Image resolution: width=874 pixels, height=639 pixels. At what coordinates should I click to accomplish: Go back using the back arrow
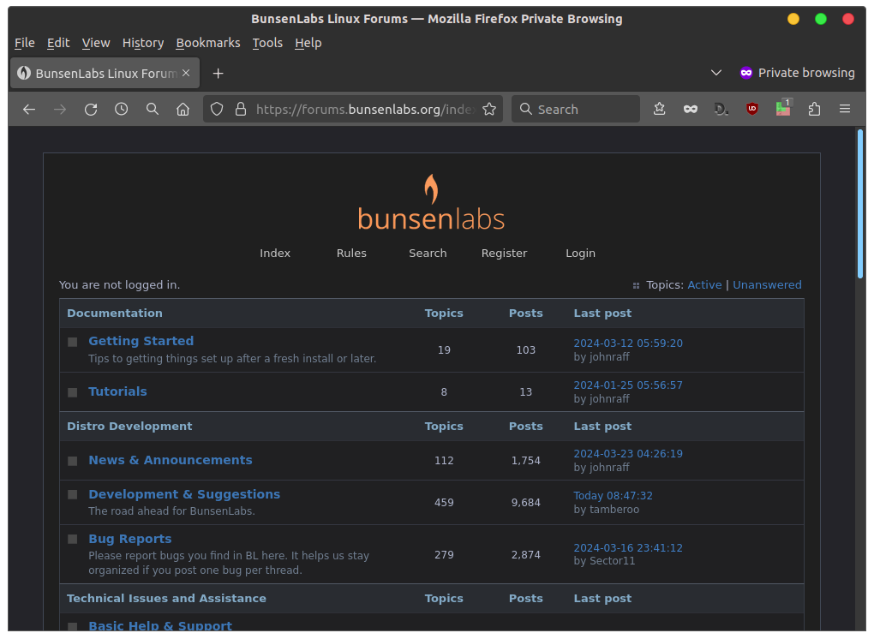pyautogui.click(x=29, y=109)
